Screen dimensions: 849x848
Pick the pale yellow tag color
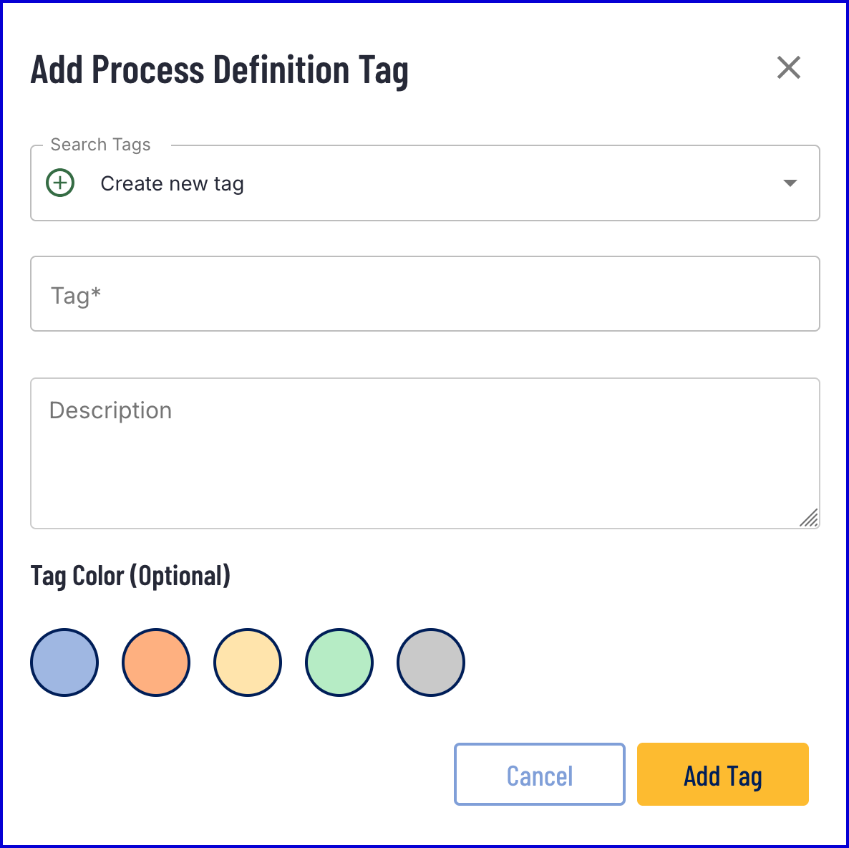click(248, 662)
